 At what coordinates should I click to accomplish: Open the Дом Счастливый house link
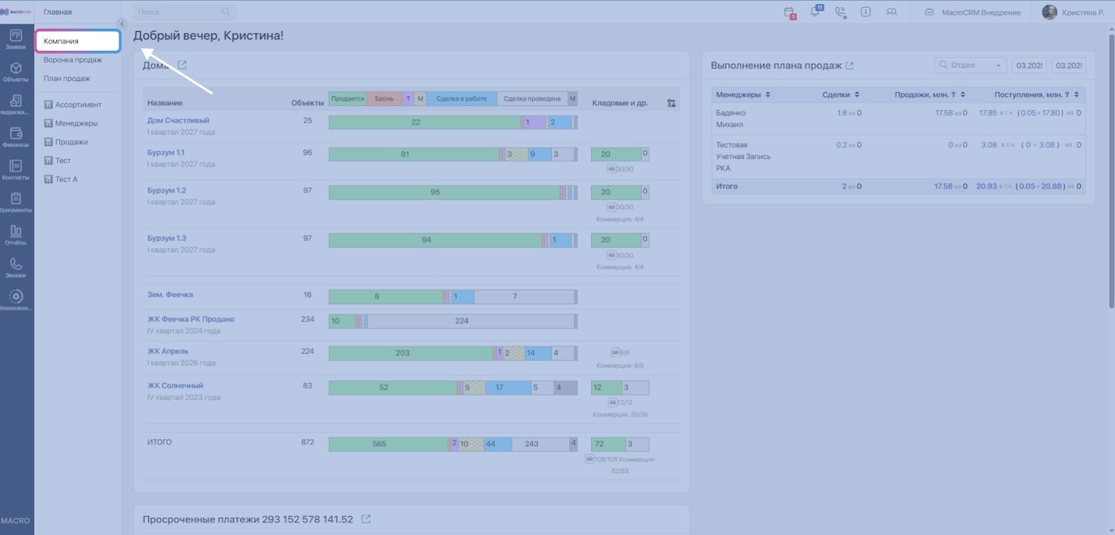click(178, 121)
